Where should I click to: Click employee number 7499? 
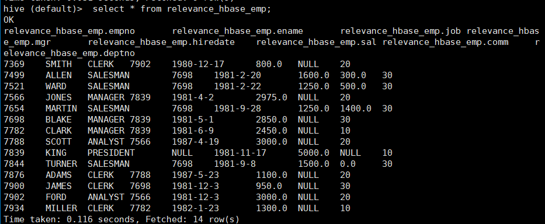pyautogui.click(x=14, y=75)
